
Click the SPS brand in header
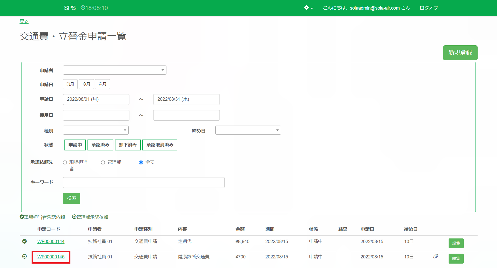pos(70,8)
